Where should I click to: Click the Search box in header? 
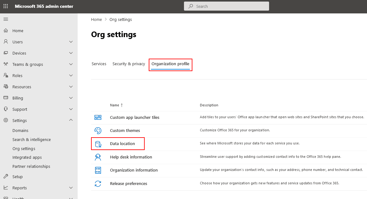(226, 6)
